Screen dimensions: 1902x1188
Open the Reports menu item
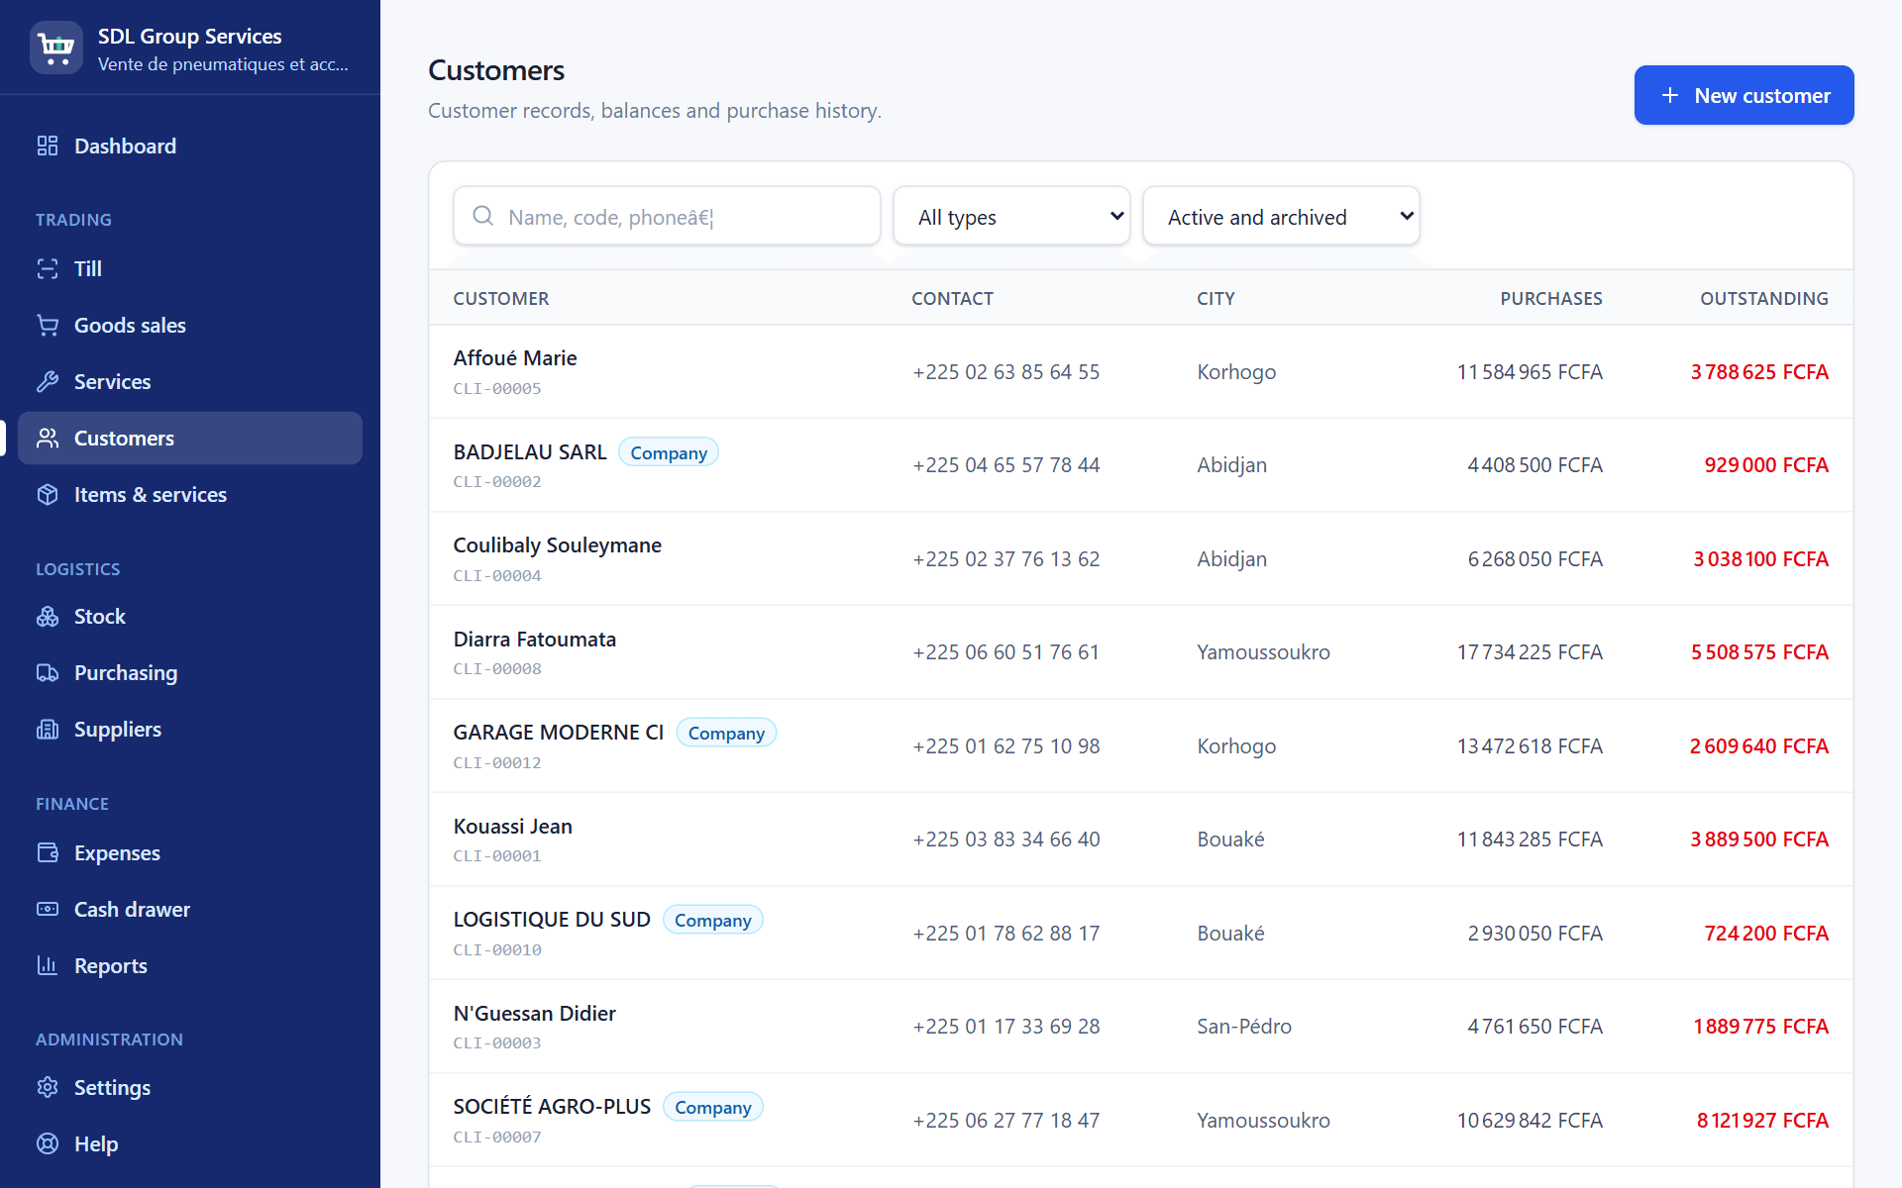[190, 966]
